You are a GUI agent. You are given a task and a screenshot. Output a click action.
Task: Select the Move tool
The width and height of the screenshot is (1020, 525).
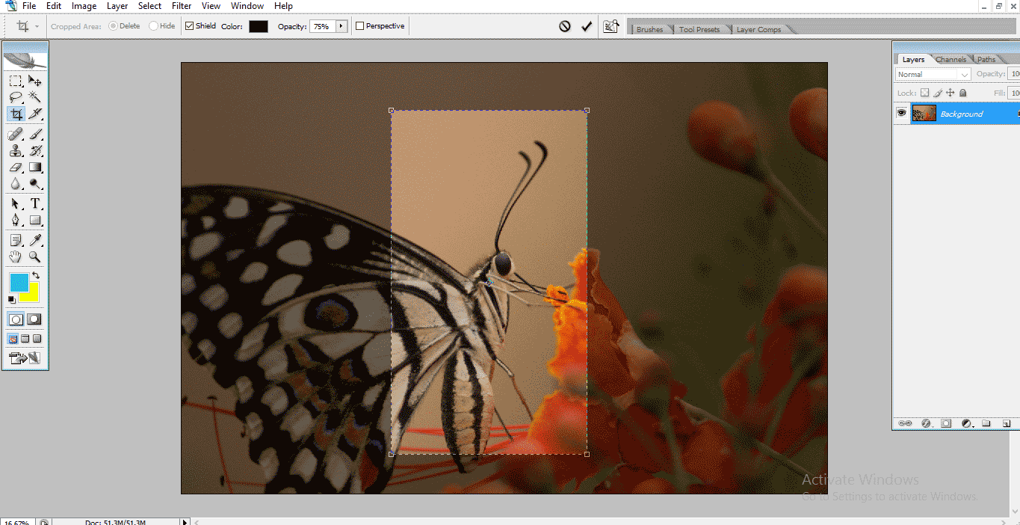click(x=35, y=81)
